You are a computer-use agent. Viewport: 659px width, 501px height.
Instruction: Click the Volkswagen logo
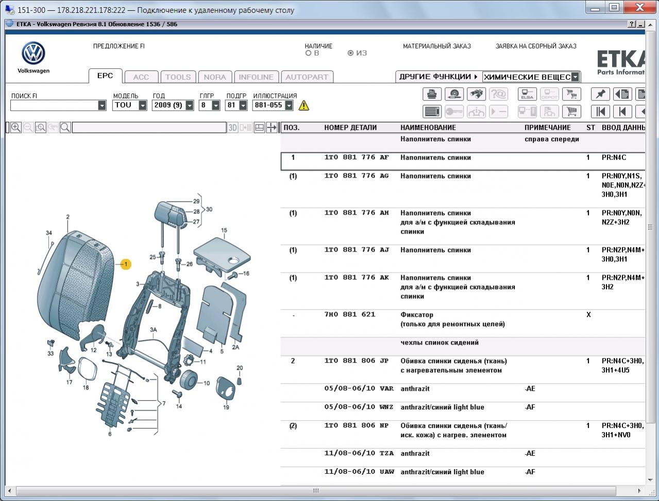tap(33, 53)
